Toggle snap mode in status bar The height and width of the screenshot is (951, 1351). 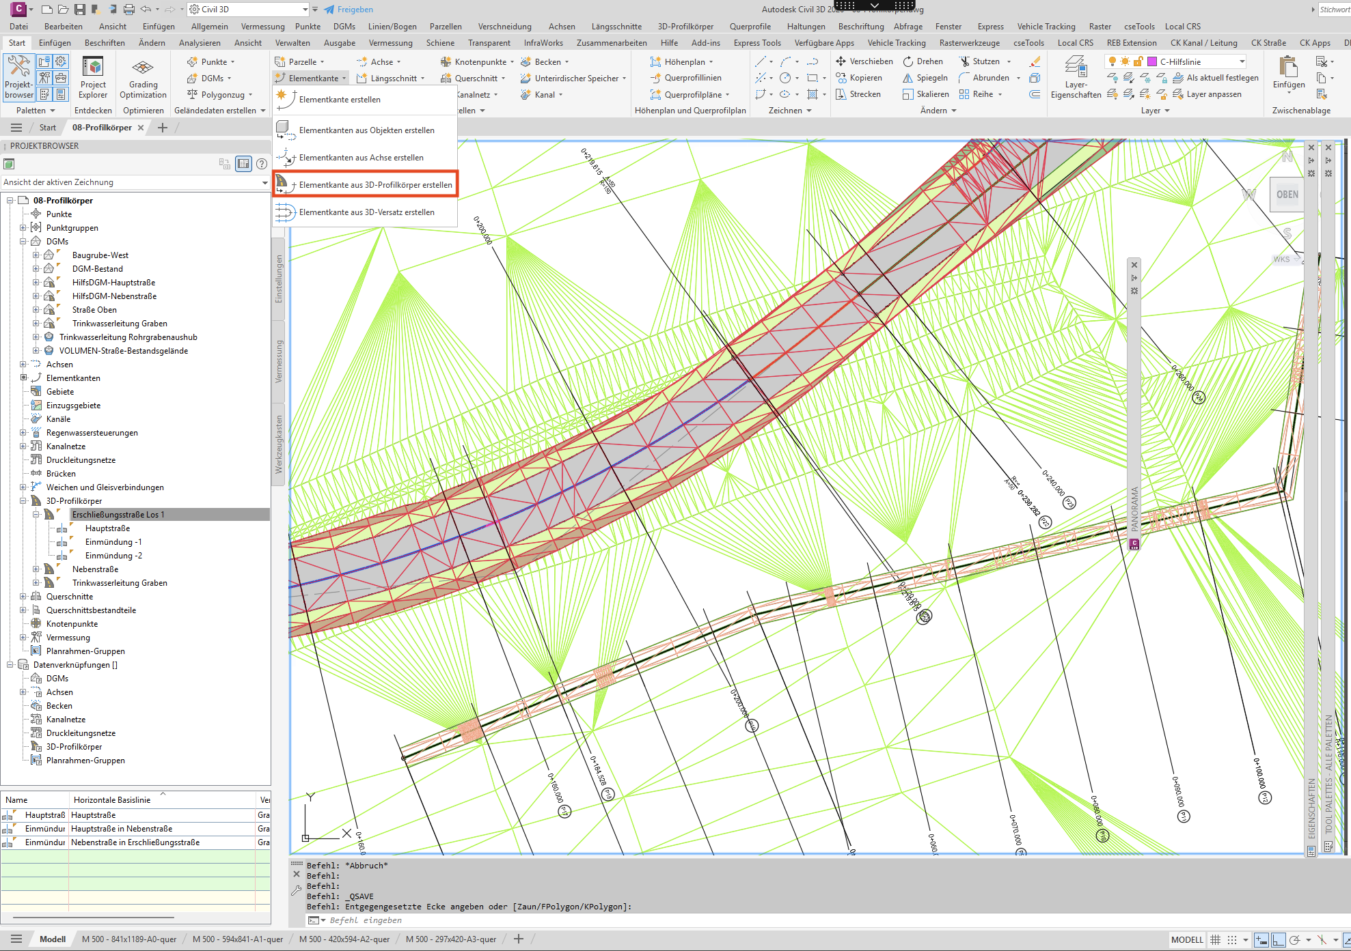click(x=1231, y=940)
